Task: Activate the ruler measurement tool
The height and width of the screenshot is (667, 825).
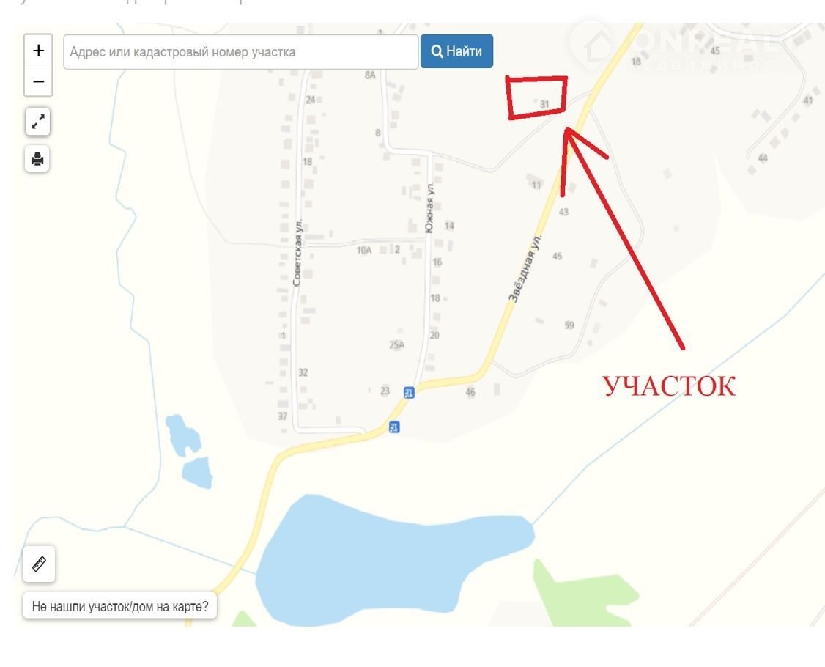Action: 39,564
